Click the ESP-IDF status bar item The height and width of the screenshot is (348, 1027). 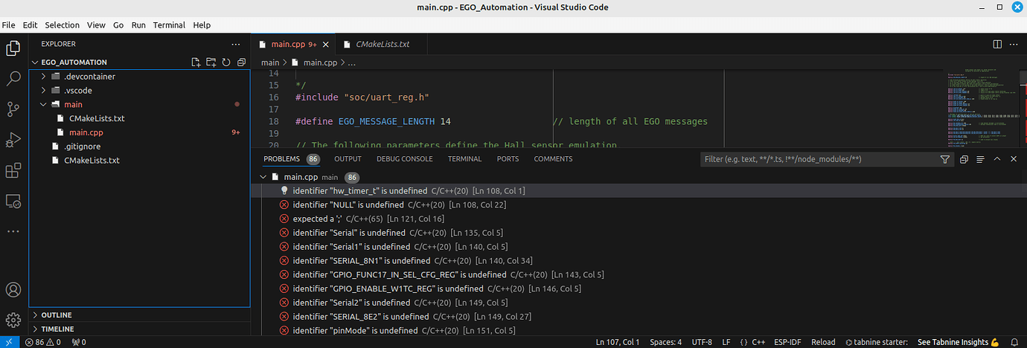click(789, 342)
